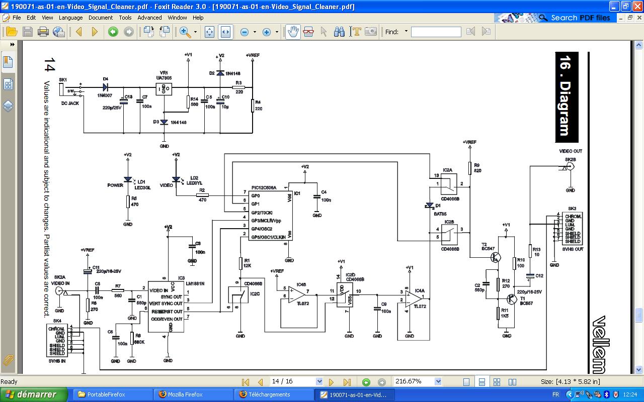Open the View menu
The width and height of the screenshot is (644, 402).
click(47, 18)
